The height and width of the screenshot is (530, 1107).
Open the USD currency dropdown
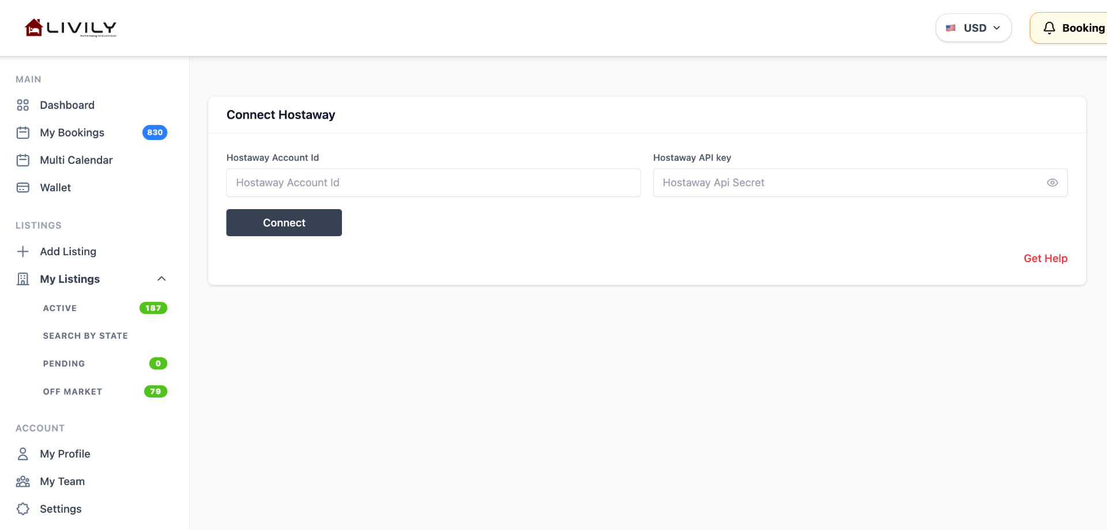(974, 28)
